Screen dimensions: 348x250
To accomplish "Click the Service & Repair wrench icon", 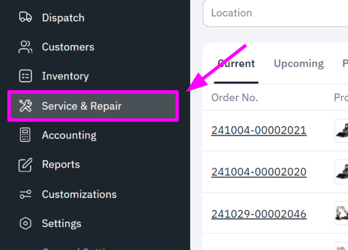I will pos(25,106).
